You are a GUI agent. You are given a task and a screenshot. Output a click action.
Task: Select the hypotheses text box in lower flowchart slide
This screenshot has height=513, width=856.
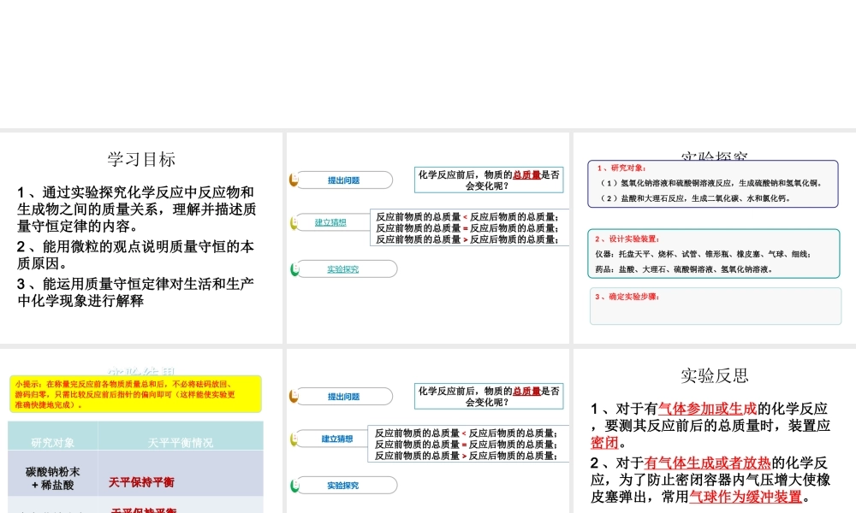(x=468, y=444)
